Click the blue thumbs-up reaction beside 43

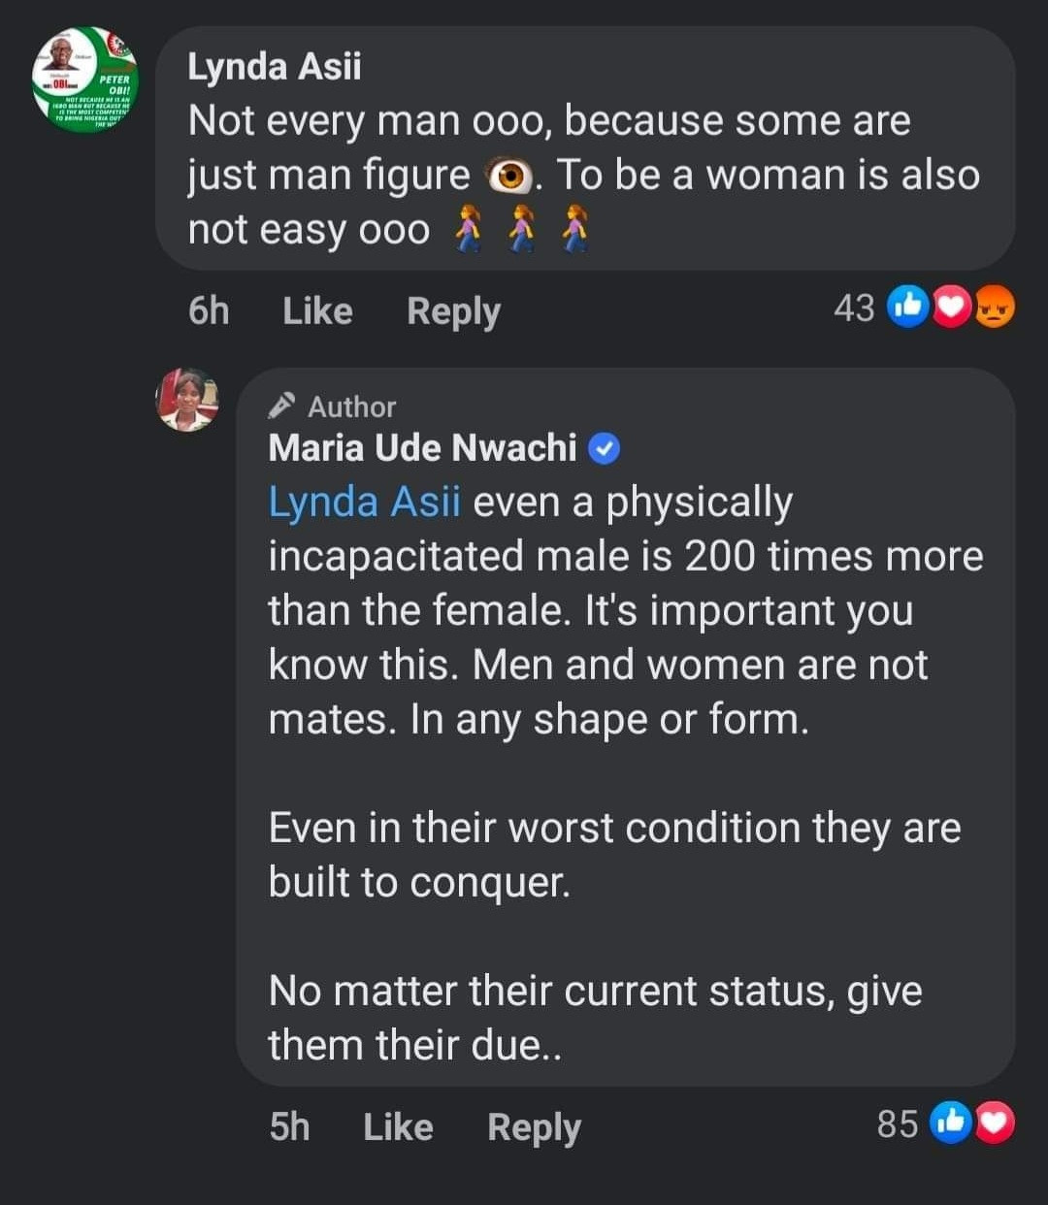coord(908,308)
